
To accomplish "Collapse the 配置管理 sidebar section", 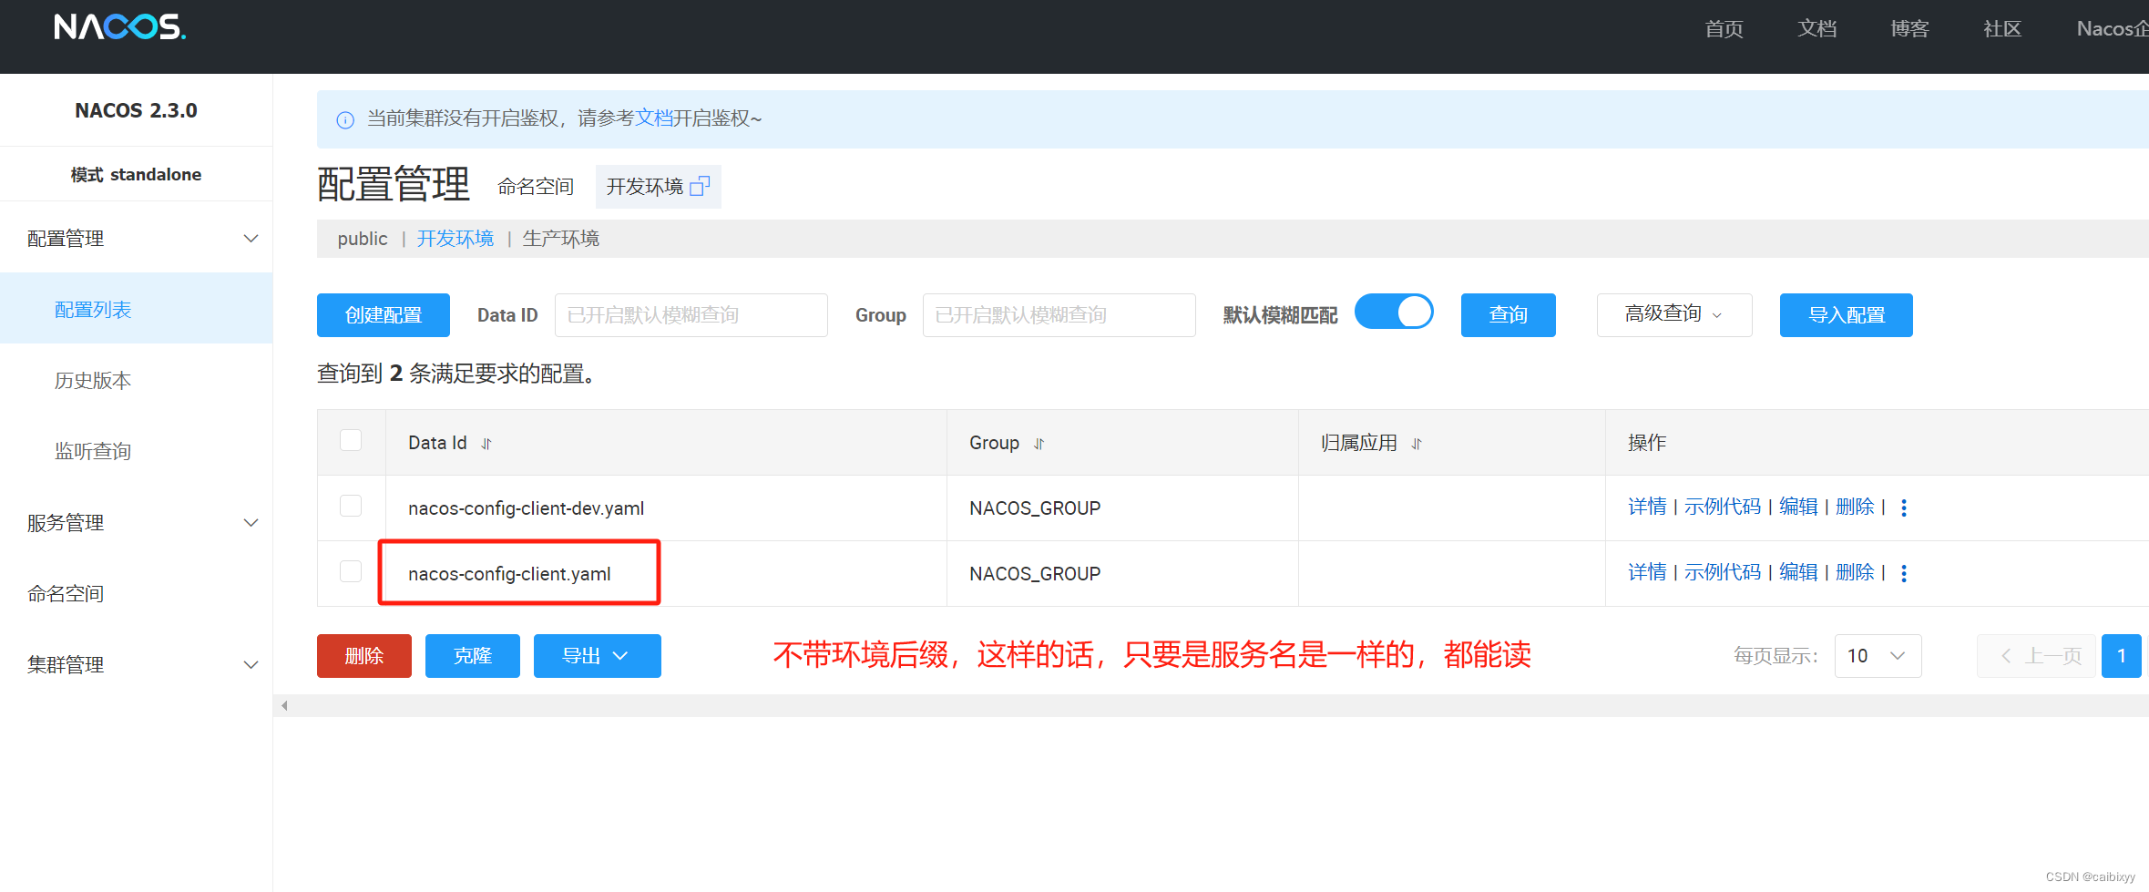I will [137, 238].
